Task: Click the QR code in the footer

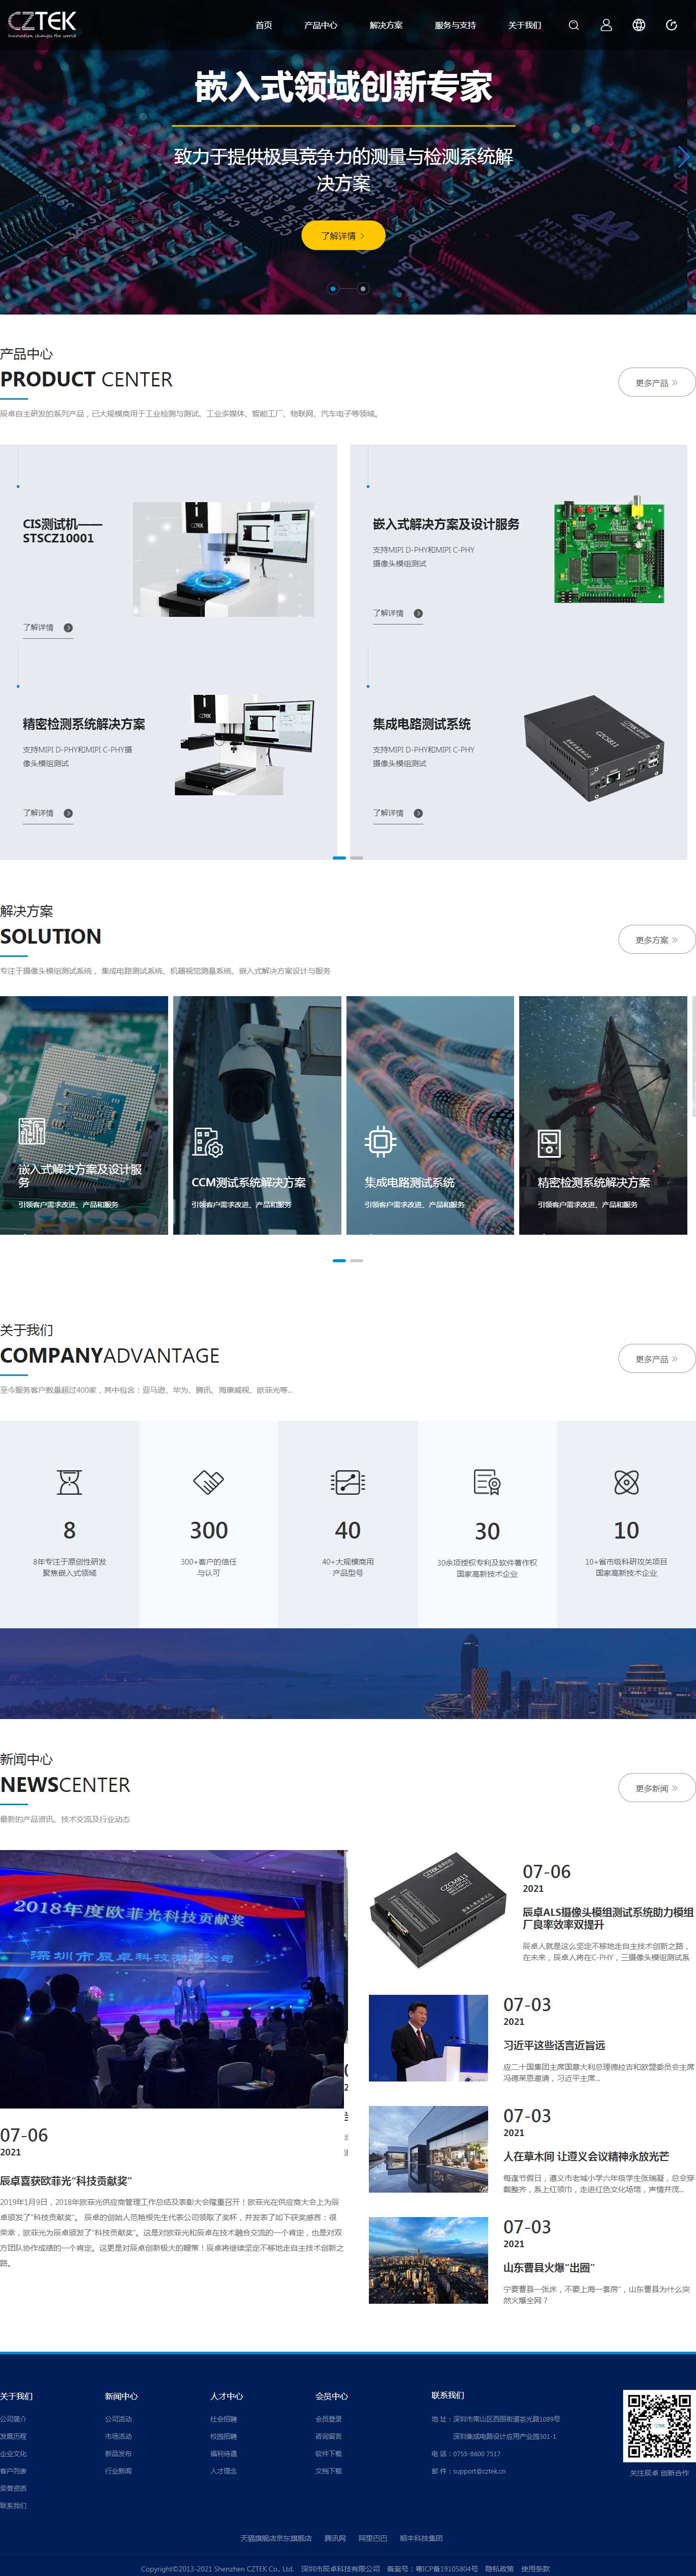Action: (658, 2426)
